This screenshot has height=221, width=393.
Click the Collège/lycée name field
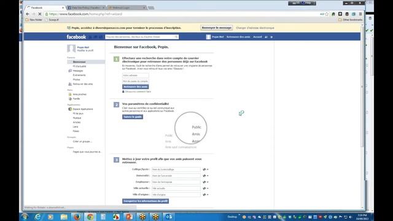pyautogui.click(x=176, y=169)
